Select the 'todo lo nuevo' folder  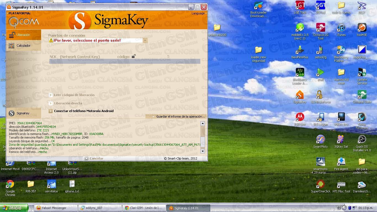click(x=341, y=8)
